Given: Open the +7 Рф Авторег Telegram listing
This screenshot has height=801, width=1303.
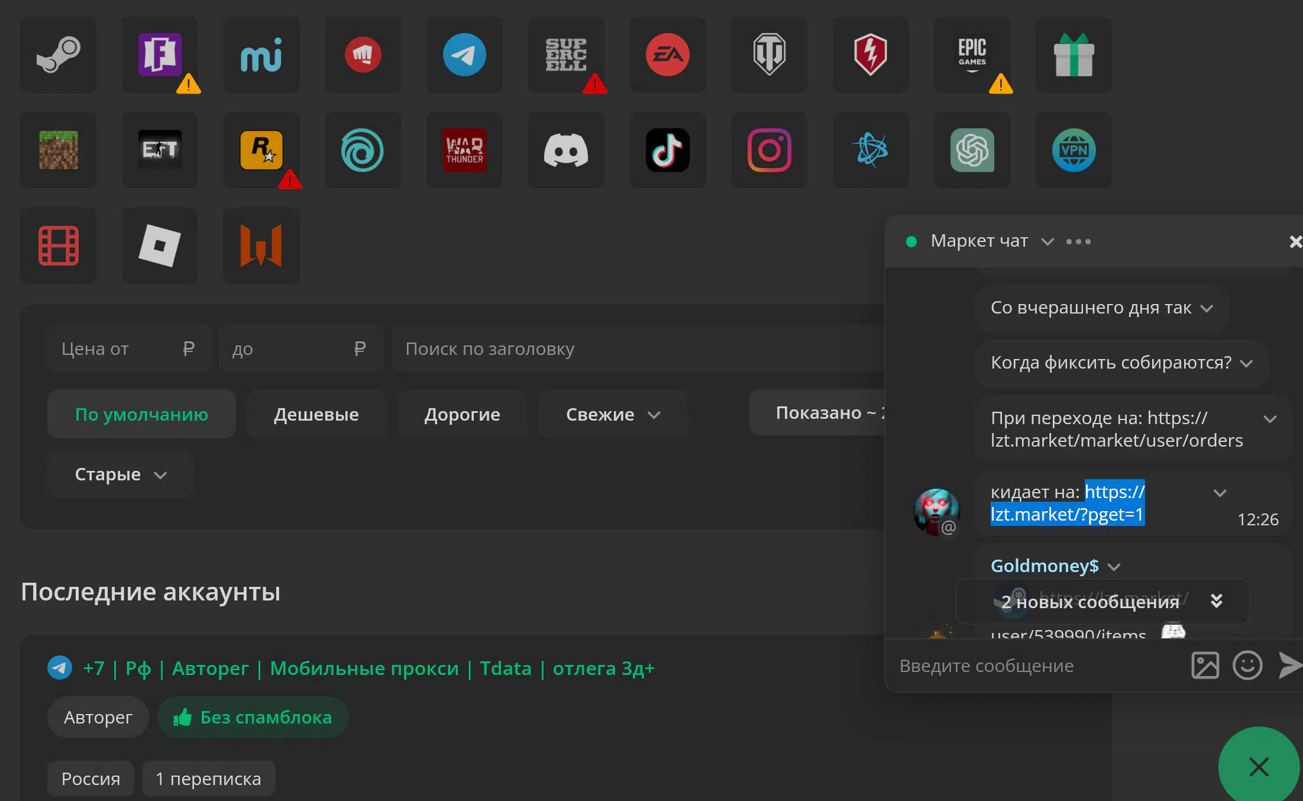Looking at the screenshot, I should click(x=369, y=668).
